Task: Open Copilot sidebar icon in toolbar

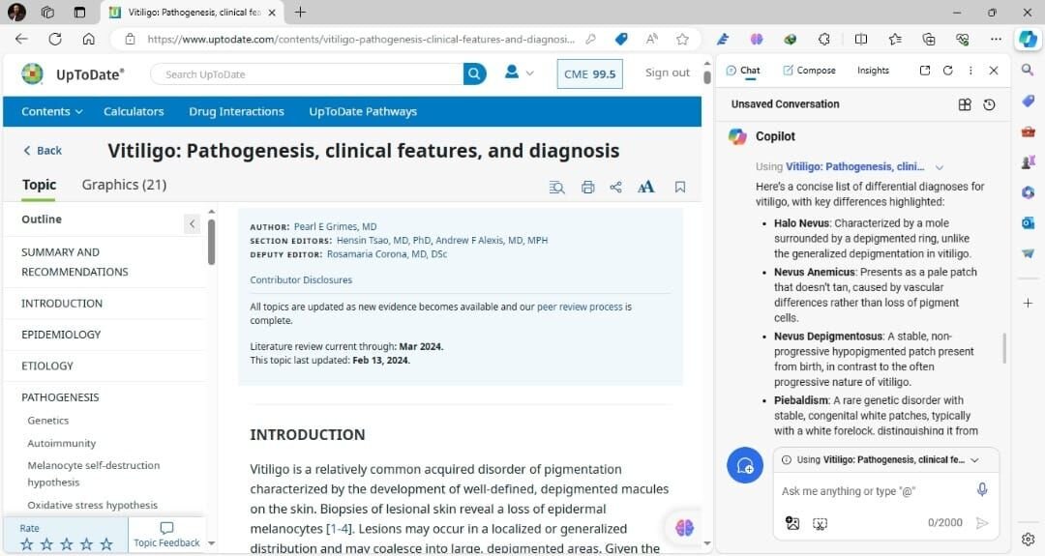Action: pyautogui.click(x=1027, y=39)
